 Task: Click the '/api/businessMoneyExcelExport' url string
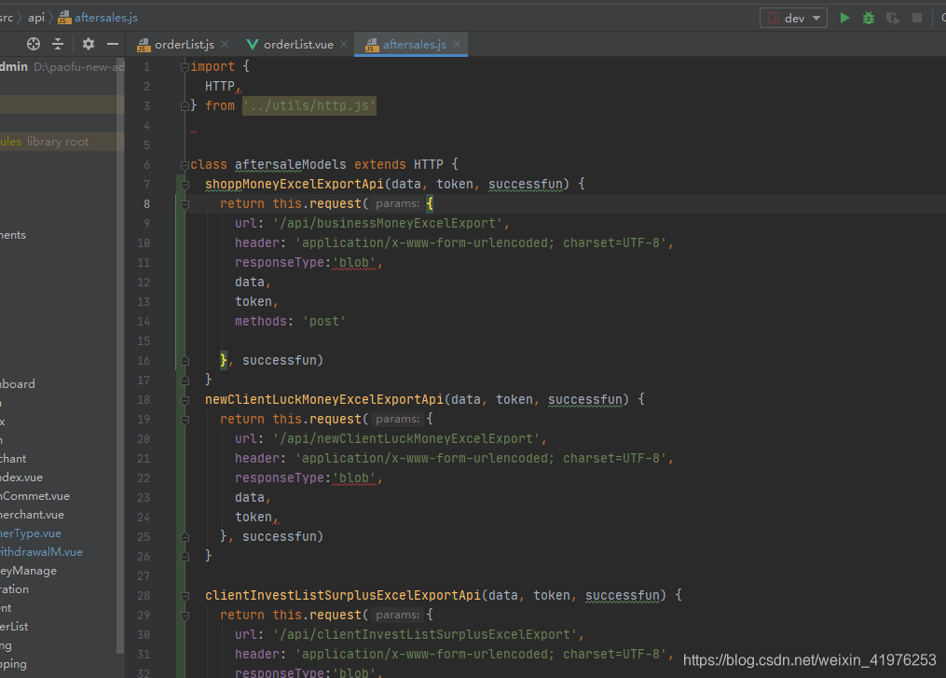pyautogui.click(x=388, y=224)
